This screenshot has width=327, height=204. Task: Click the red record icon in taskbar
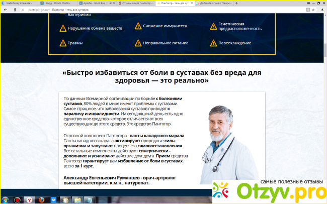click(18, 199)
